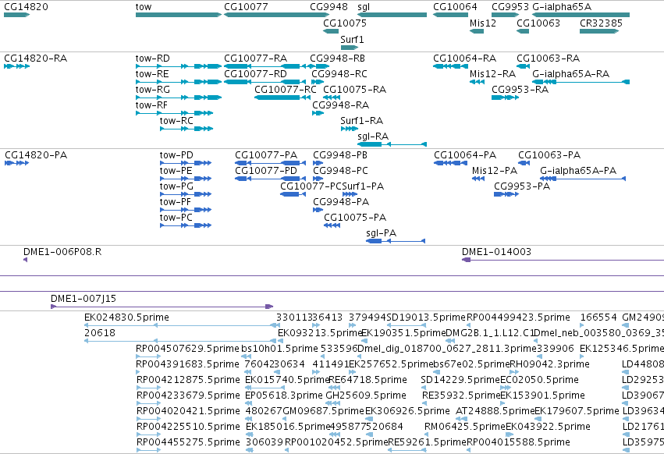
Task: Click the Mis12-RA transcript label
Action: click(493, 73)
